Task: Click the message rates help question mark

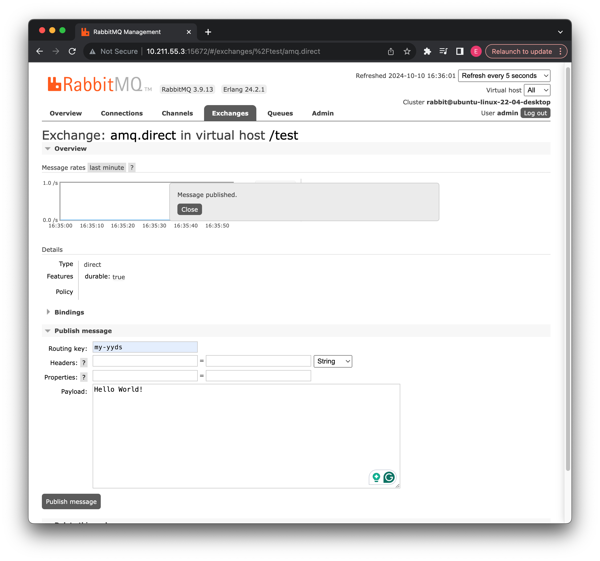Action: click(132, 168)
